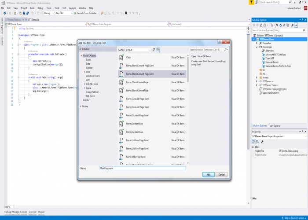Click the Cancel button
Screen dimensions: 308x220
point(221,175)
